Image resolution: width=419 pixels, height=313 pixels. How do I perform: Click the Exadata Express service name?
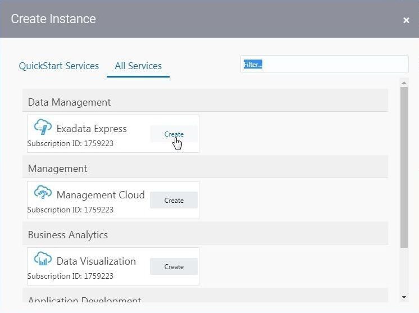[x=92, y=129]
